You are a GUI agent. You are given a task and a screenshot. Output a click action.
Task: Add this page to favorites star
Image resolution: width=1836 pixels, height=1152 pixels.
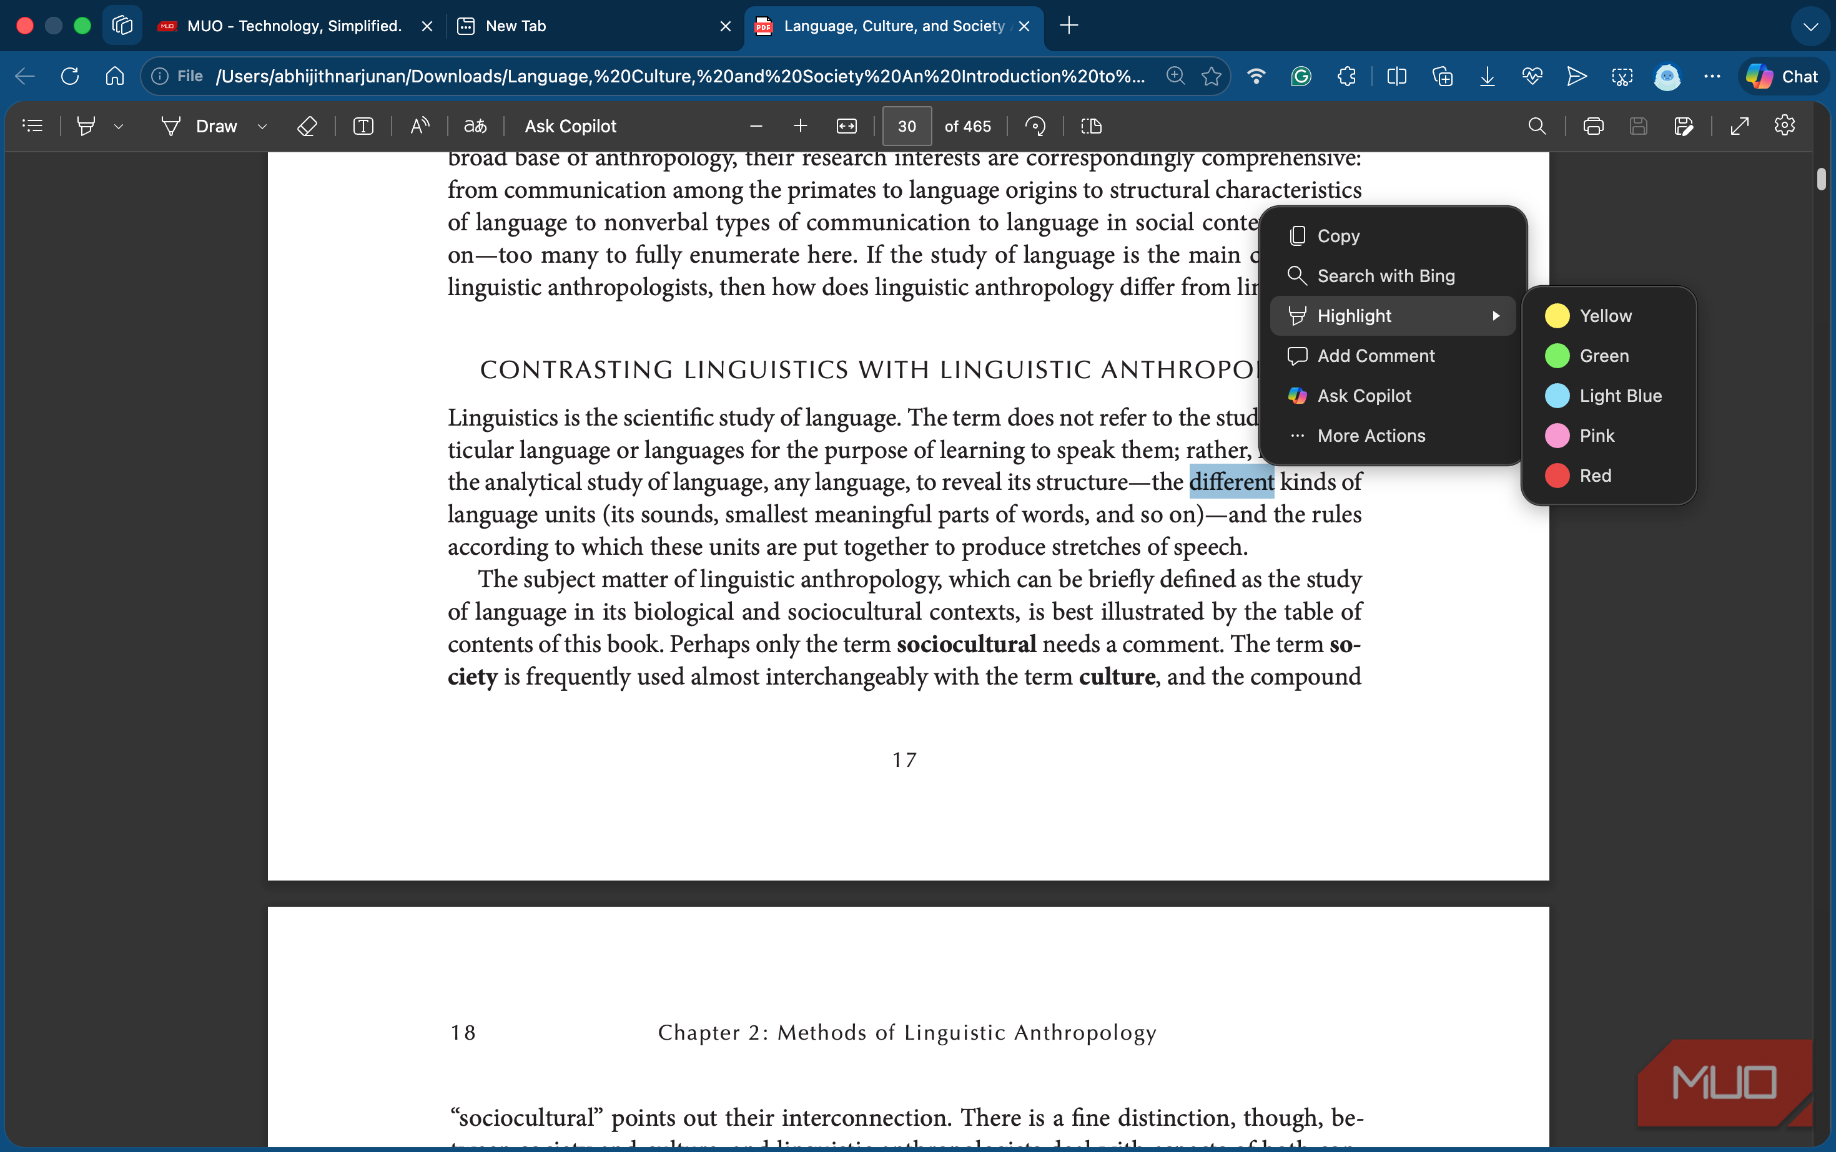pos(1212,76)
